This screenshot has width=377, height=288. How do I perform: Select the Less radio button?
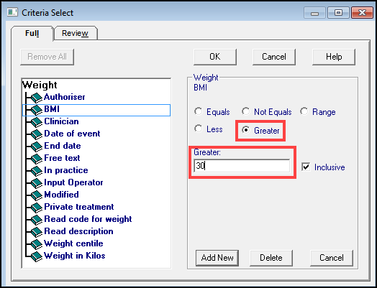click(199, 129)
